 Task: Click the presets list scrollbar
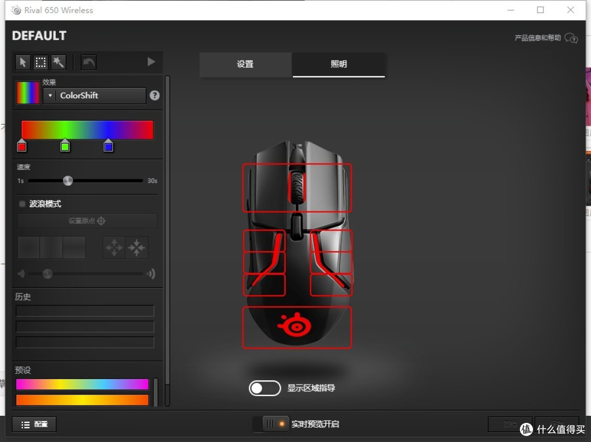pos(155,392)
